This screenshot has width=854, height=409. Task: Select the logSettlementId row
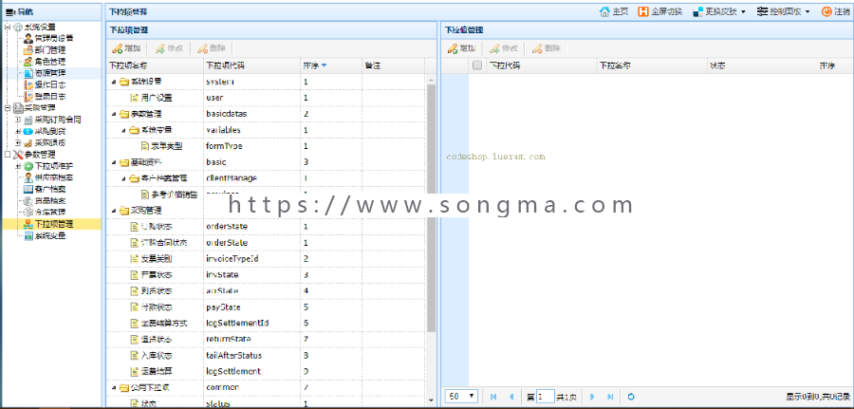pyautogui.click(x=266, y=323)
